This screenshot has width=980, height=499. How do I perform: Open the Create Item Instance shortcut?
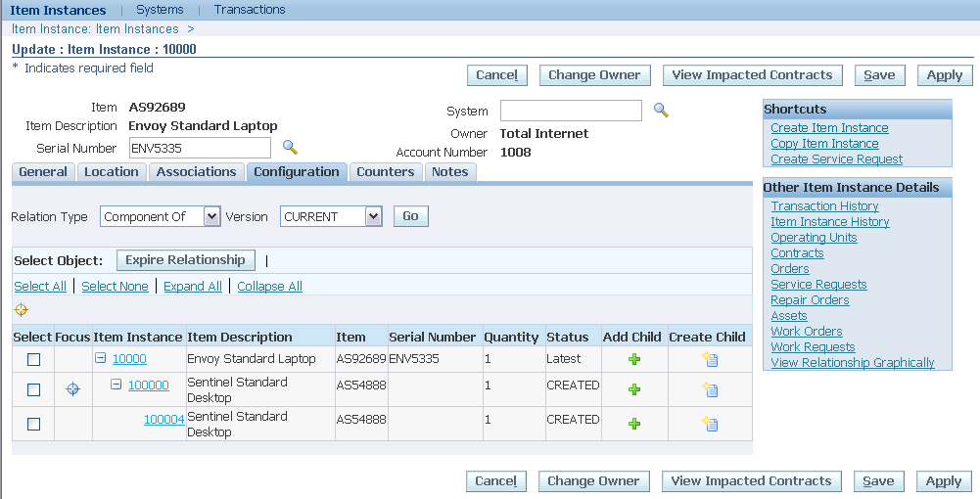829,127
